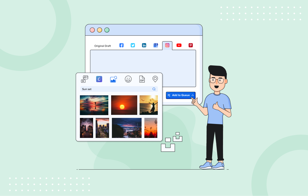Select the orange sunset grass thumbnail

point(151,128)
